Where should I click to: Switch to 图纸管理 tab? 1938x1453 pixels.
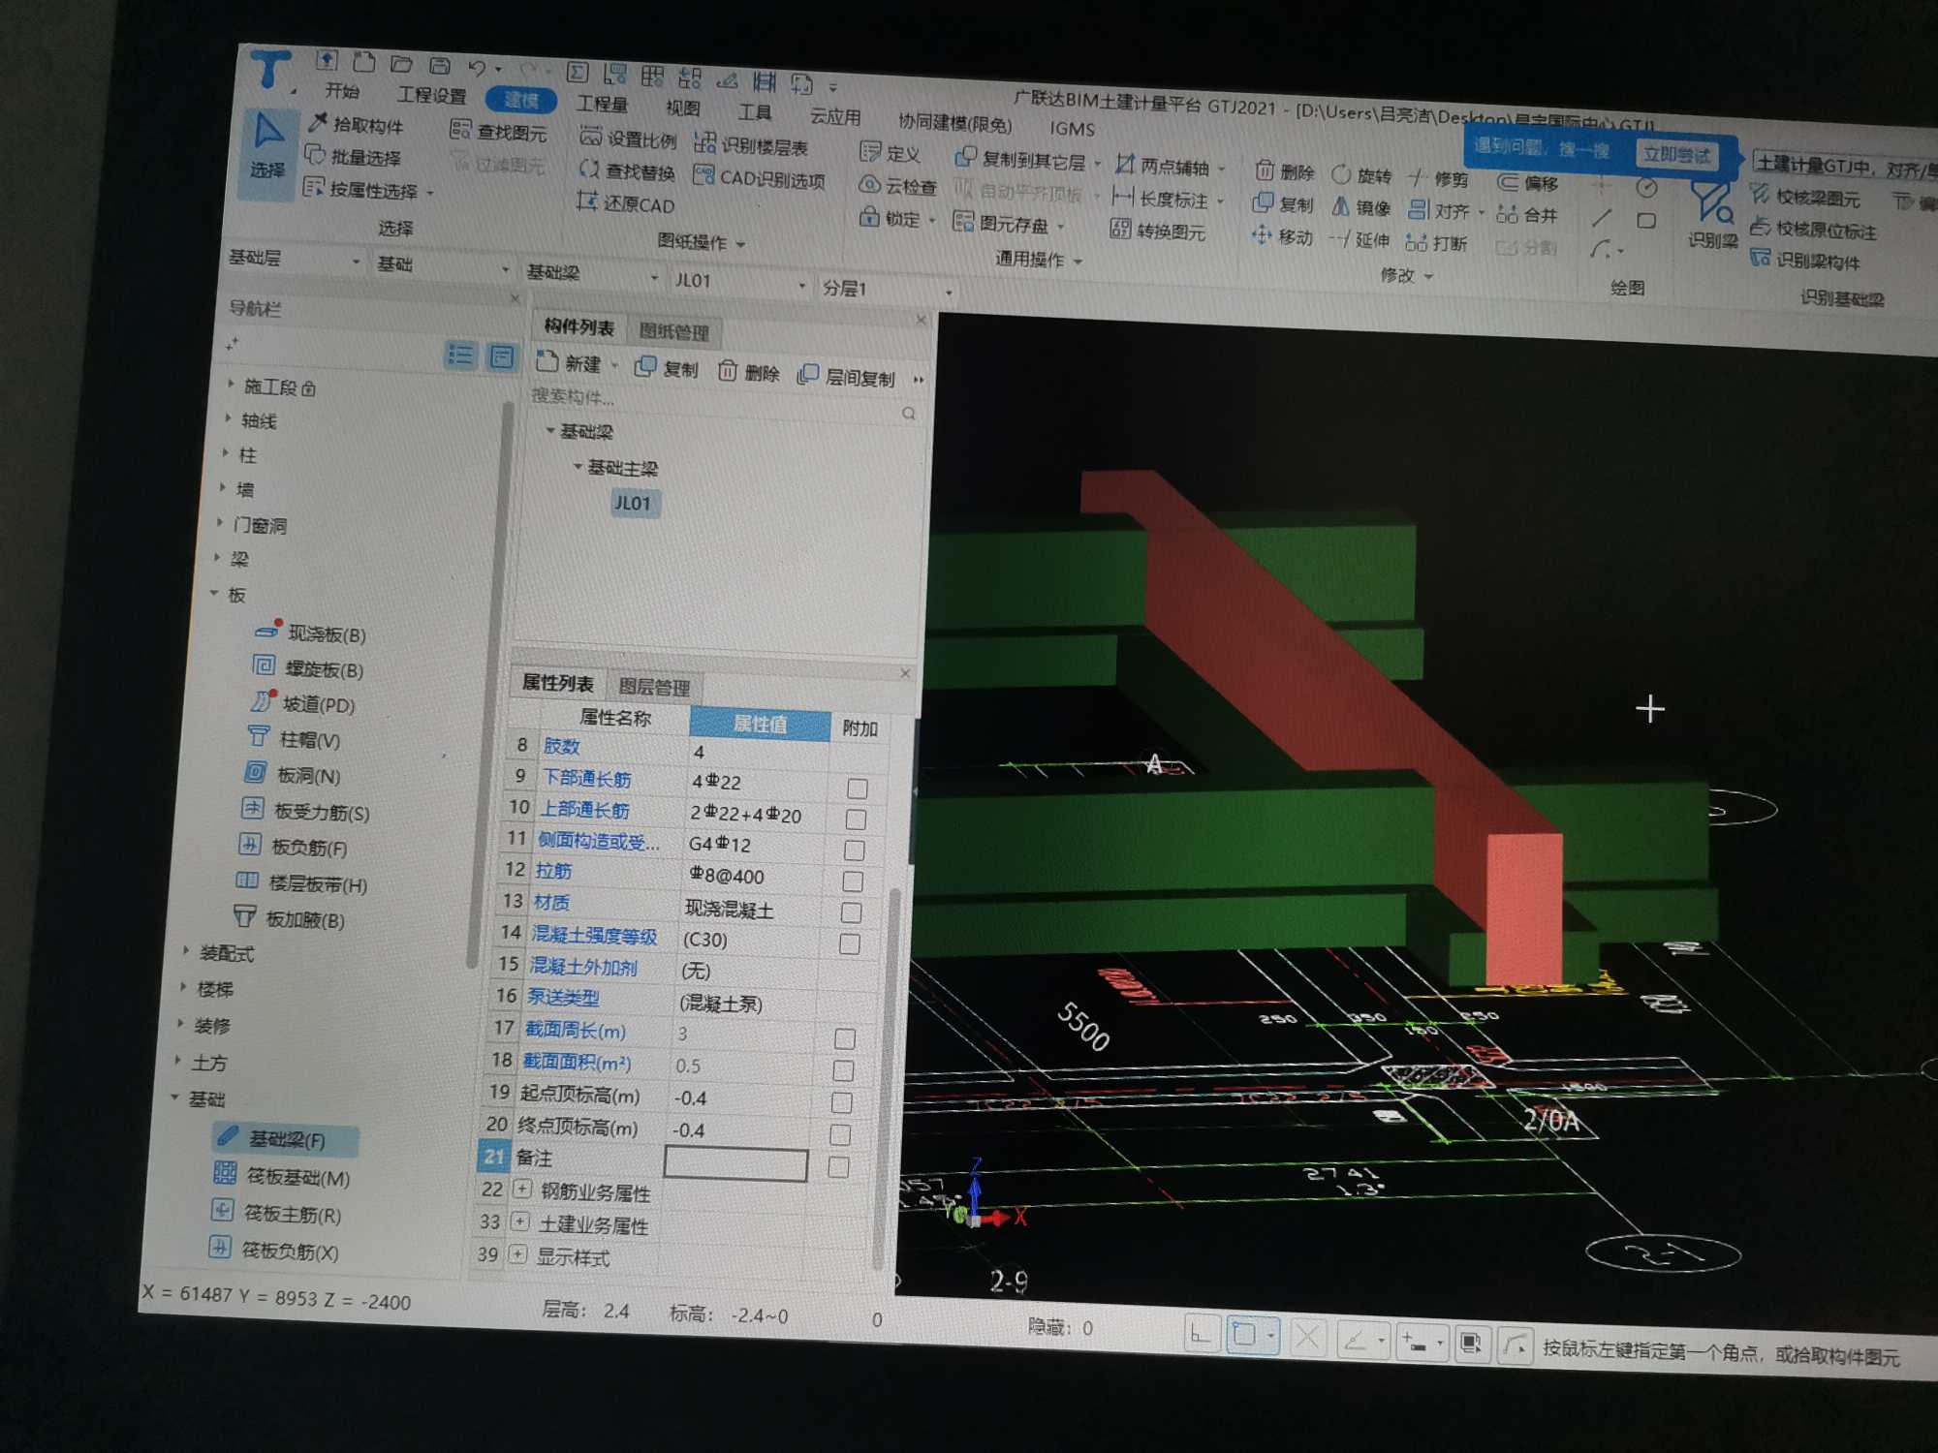coord(674,332)
